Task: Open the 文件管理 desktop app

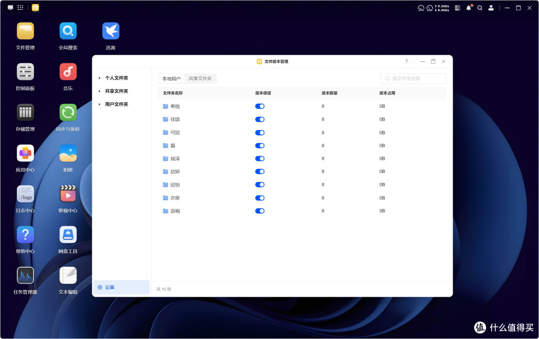Action: (x=25, y=31)
